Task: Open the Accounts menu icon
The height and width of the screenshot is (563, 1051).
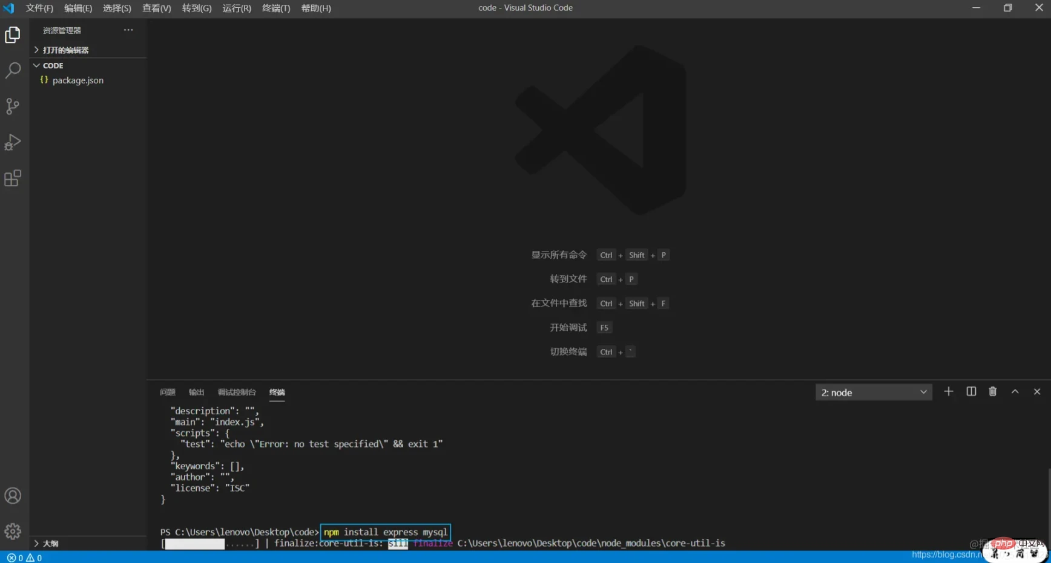Action: (x=13, y=496)
